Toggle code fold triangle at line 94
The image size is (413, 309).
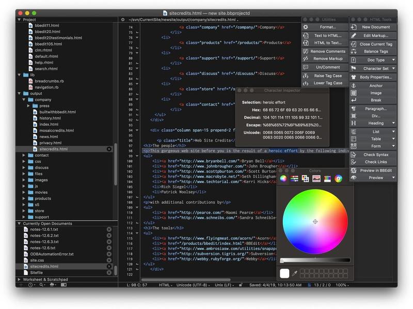coord(137,130)
